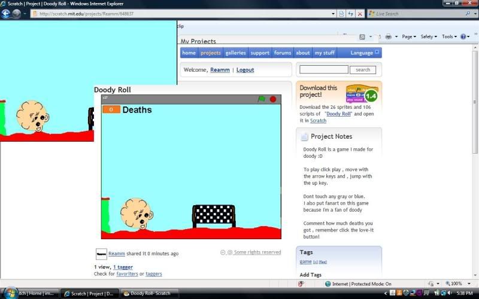Go to the galleries tab

point(235,53)
